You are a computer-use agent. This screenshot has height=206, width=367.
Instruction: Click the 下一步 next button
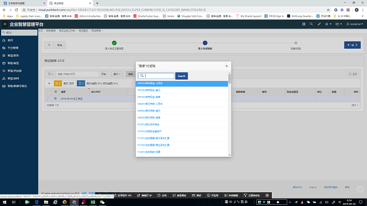(352, 45)
